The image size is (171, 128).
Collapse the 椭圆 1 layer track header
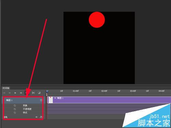coord(3,100)
